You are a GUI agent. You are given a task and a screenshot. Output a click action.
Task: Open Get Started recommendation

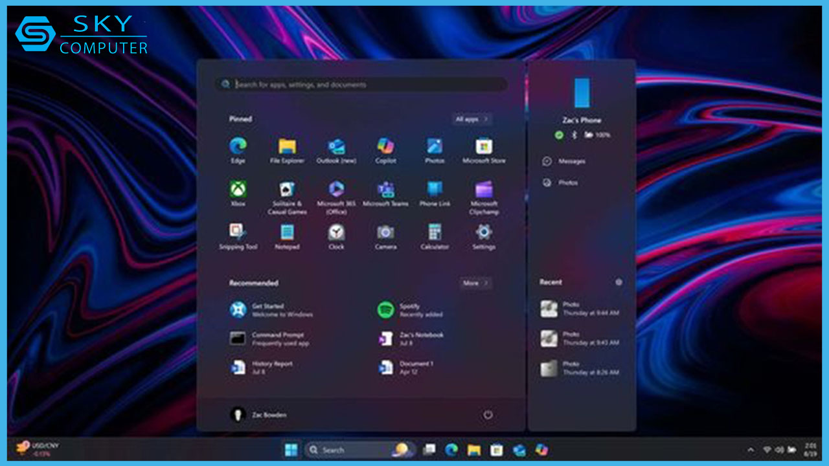pos(271,310)
